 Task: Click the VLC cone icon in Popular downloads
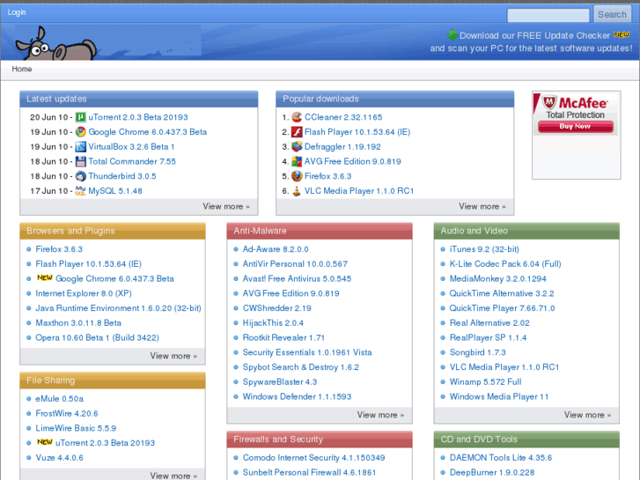click(297, 191)
